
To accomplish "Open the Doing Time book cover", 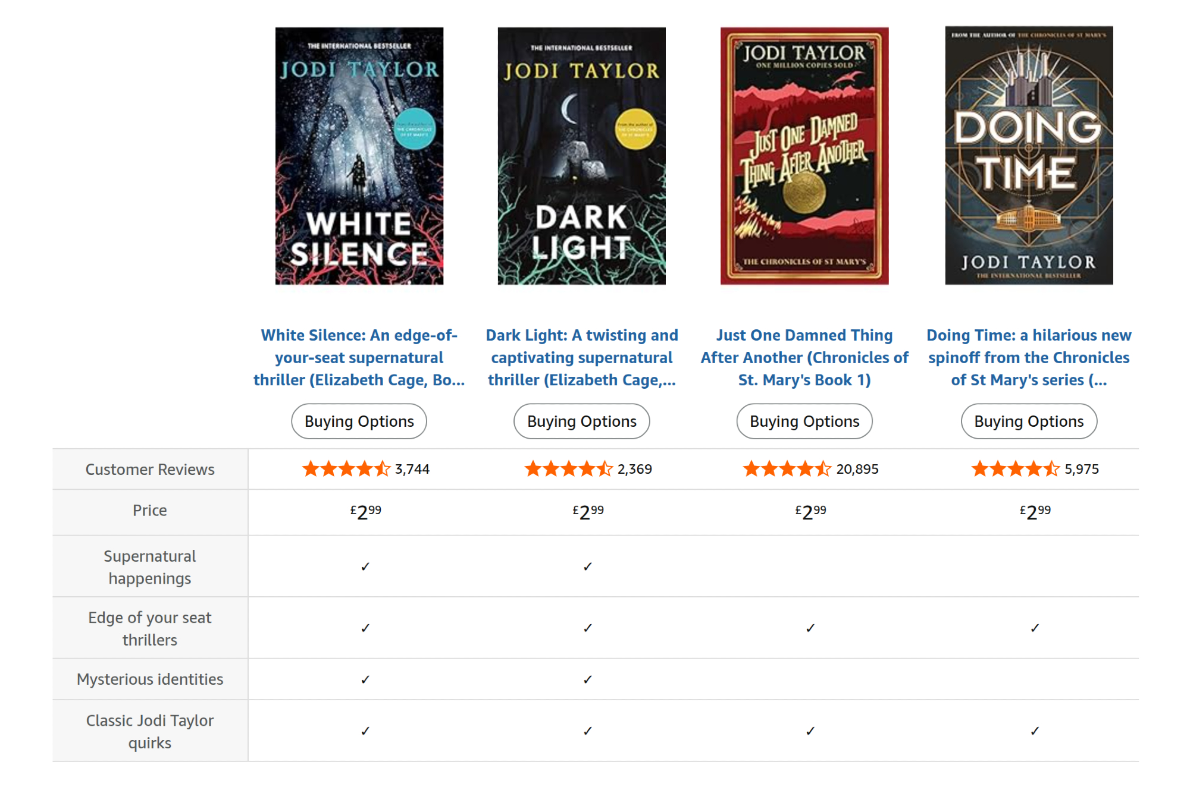I will coord(1029,156).
